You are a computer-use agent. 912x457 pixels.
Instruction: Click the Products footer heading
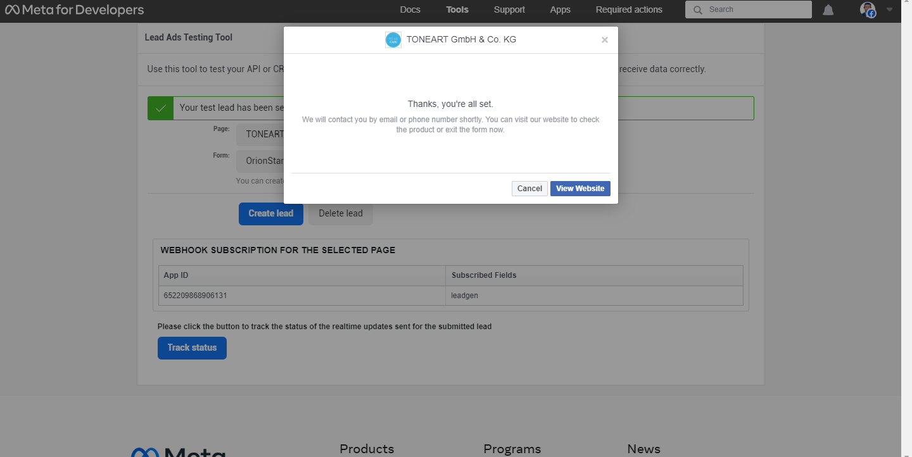click(367, 449)
